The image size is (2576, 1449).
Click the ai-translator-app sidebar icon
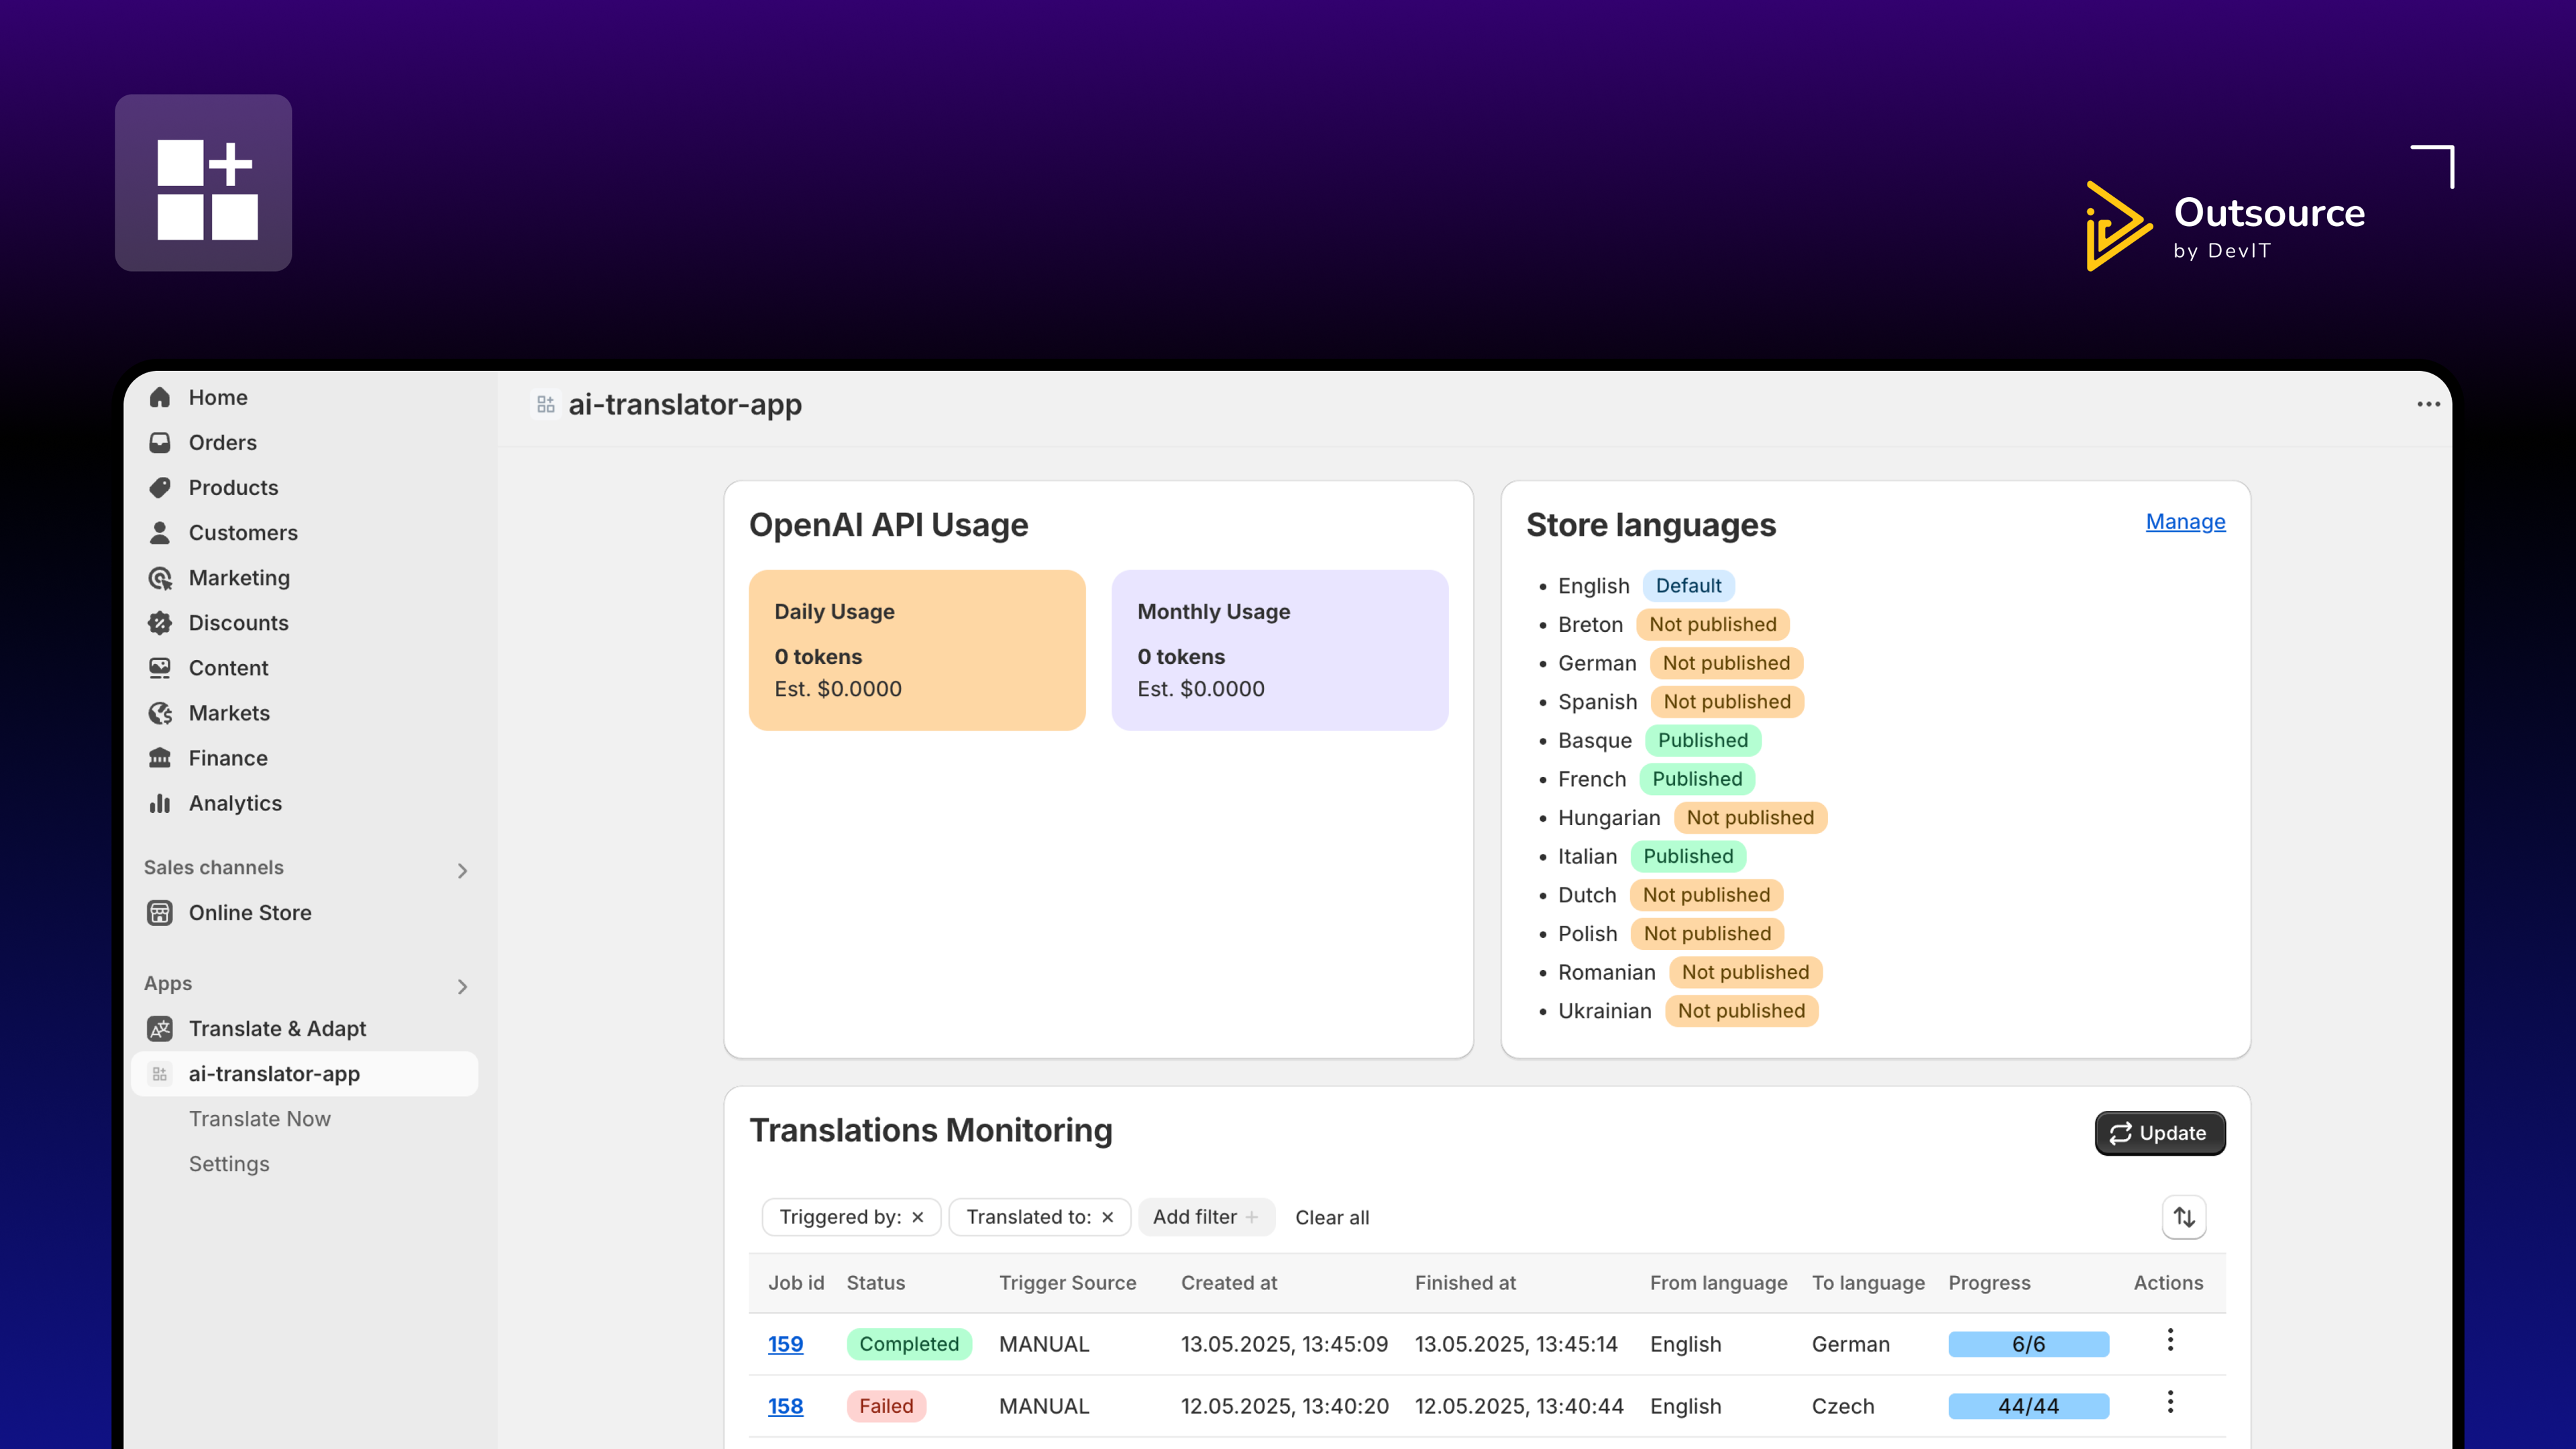point(160,1073)
